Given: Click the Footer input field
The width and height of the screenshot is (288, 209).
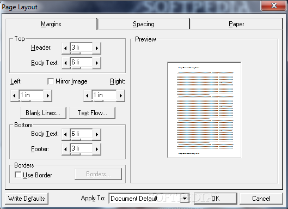Looking at the screenshot, I should pyautogui.click(x=81, y=148).
